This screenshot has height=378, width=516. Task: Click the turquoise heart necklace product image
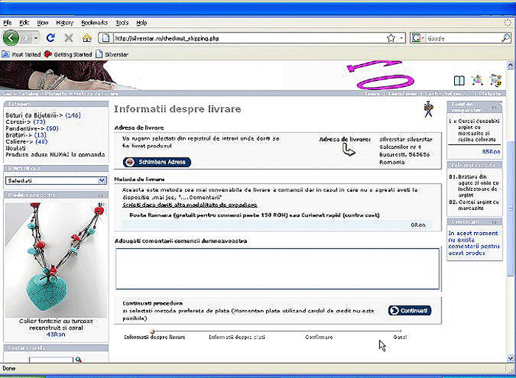point(56,263)
